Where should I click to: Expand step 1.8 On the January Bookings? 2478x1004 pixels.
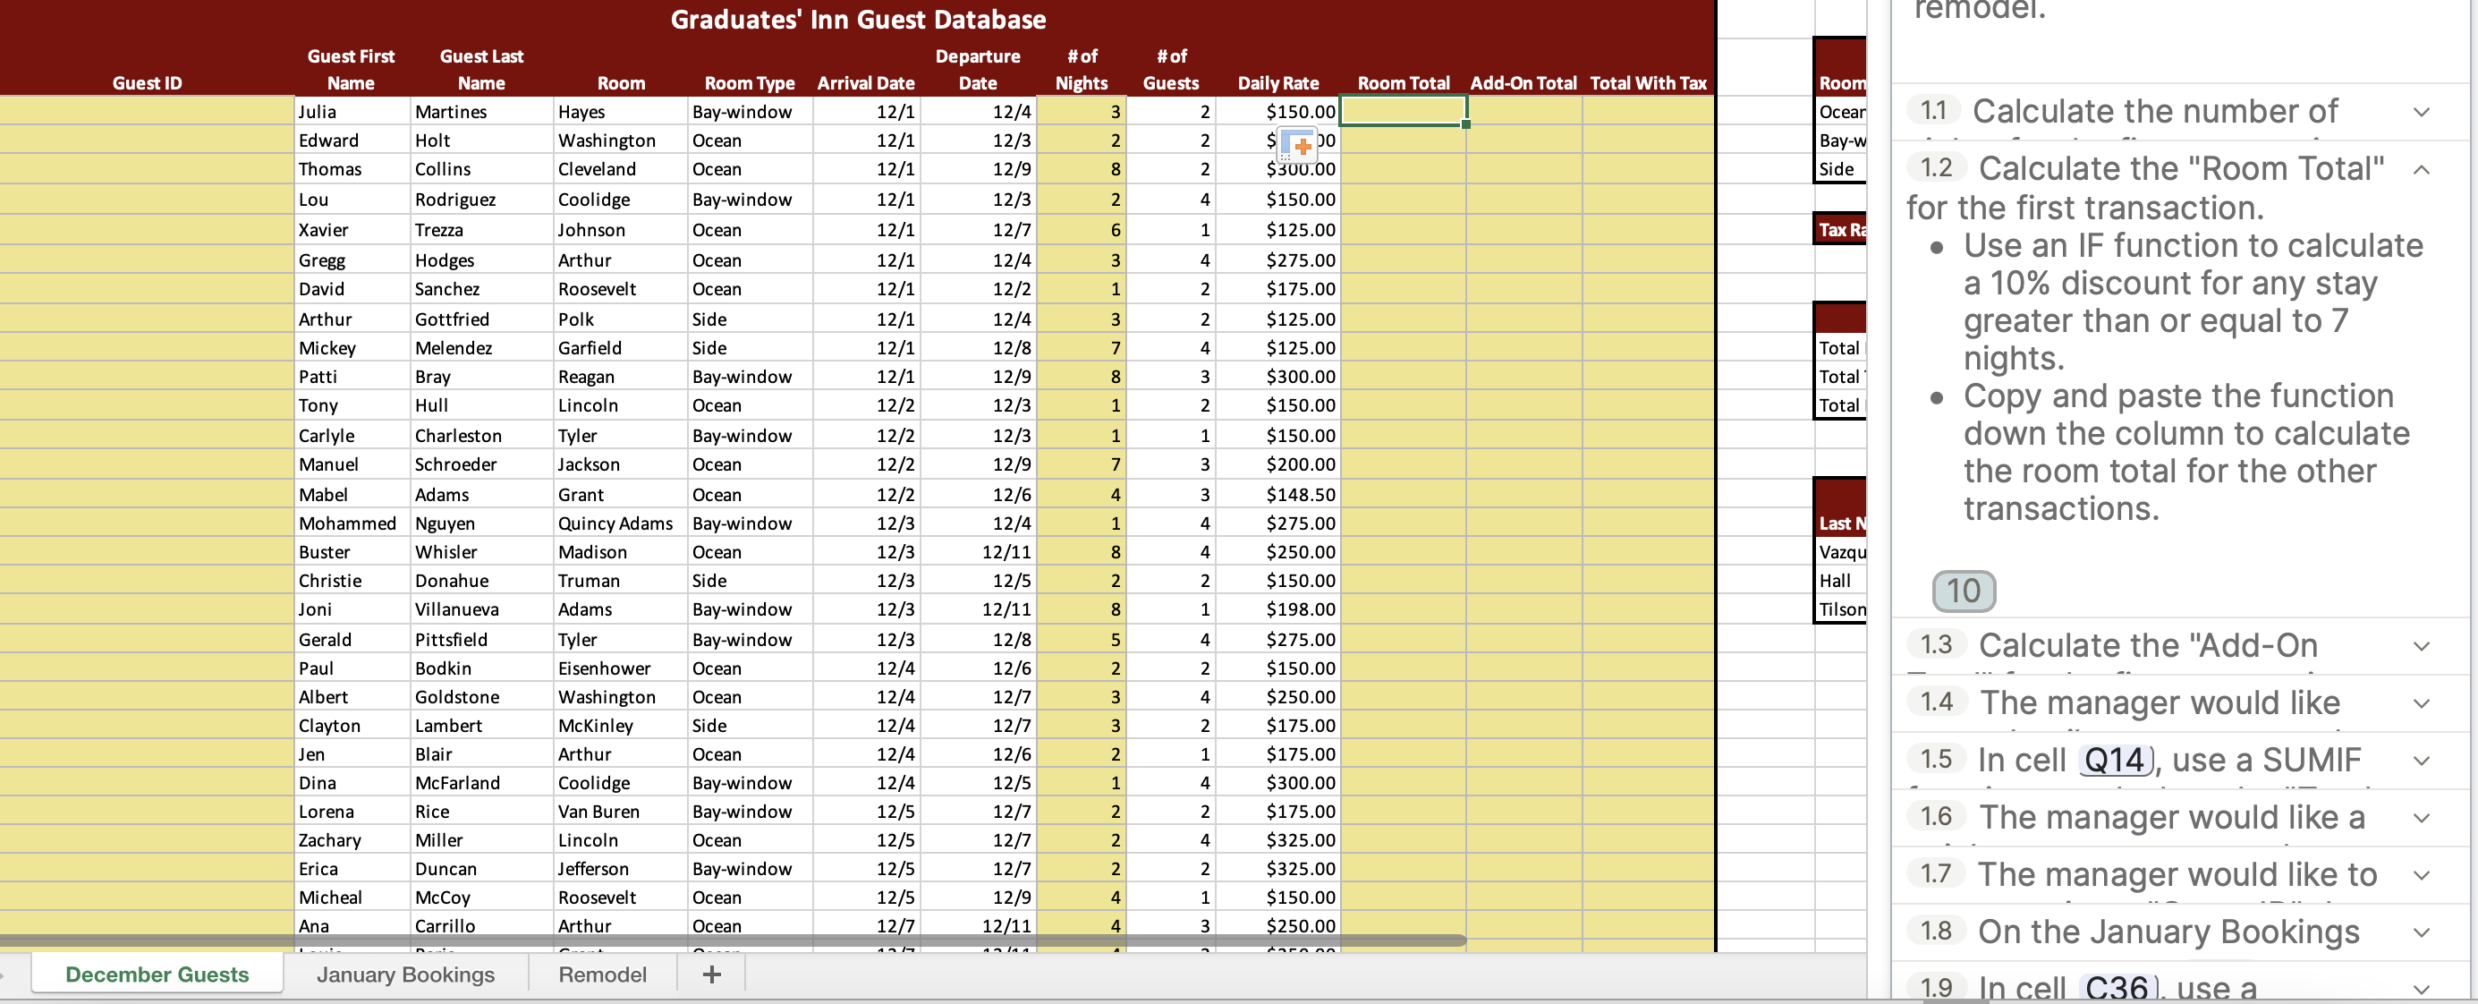pyautogui.click(x=2422, y=932)
